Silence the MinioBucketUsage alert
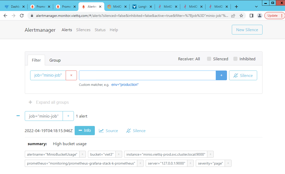This screenshot has width=285, height=174. (x=136, y=131)
